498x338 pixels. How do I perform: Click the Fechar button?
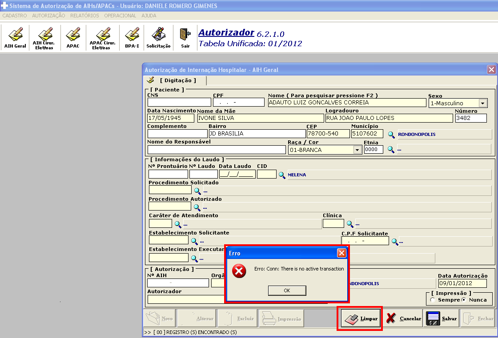coord(478,318)
